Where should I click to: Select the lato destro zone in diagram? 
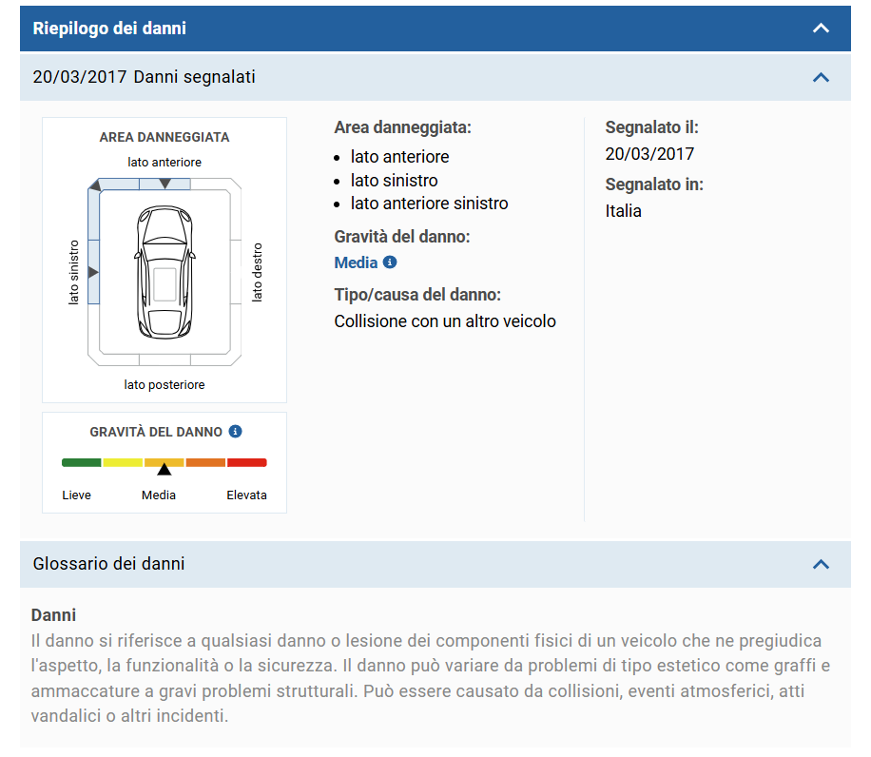point(236,272)
